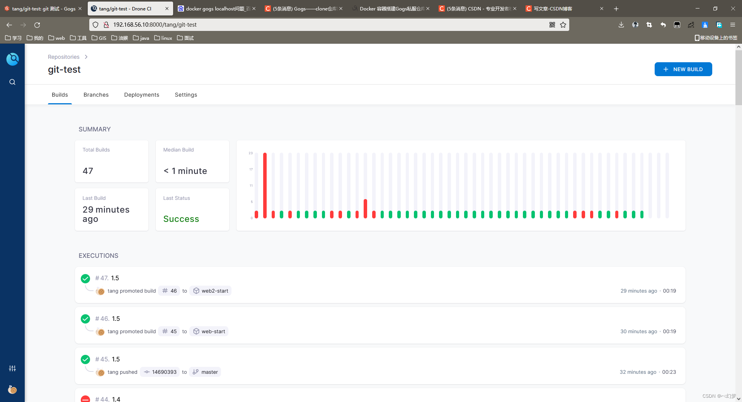Switch to the Deployments tab

pyautogui.click(x=141, y=95)
